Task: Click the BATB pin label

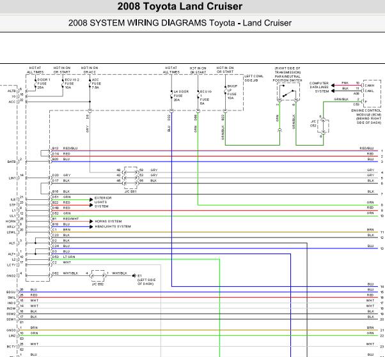Action: pos(12,162)
